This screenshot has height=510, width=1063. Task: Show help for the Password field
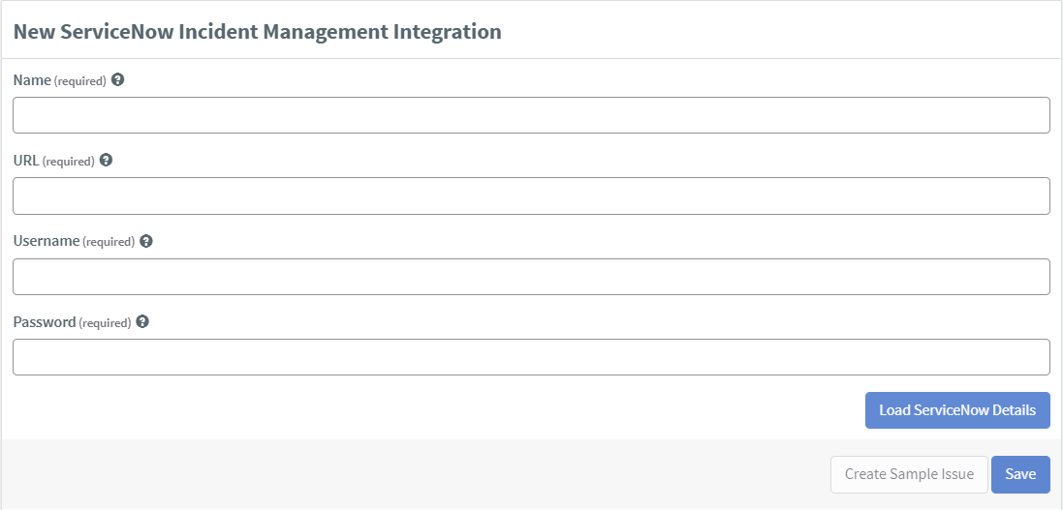142,321
